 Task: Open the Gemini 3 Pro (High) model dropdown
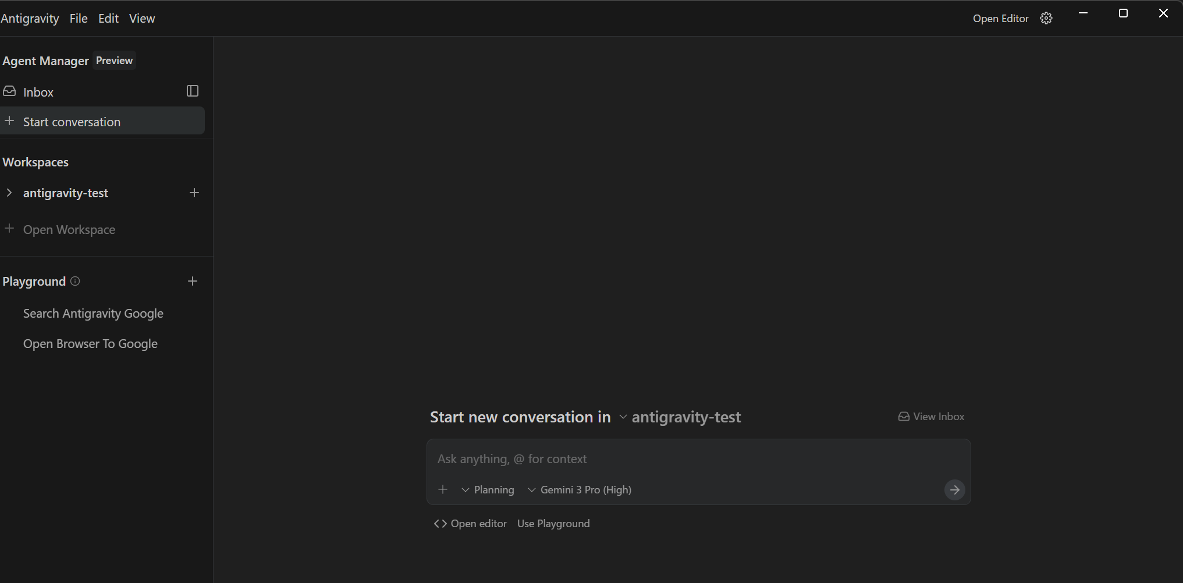coord(580,490)
